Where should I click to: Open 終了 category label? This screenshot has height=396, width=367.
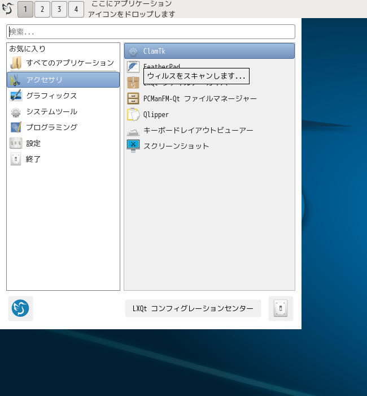tap(33, 159)
